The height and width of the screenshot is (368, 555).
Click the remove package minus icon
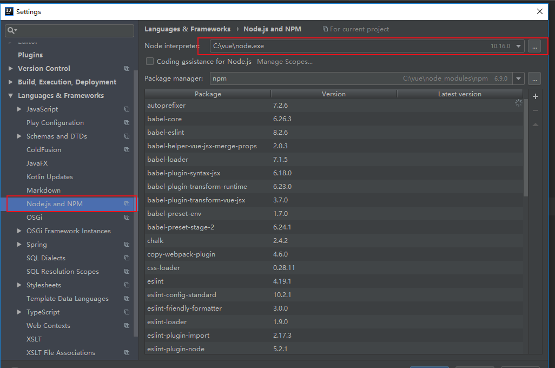535,110
